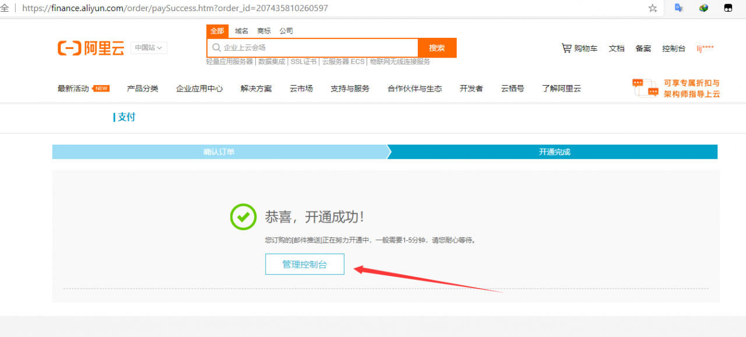The height and width of the screenshot is (337, 746).
Task: Open 购物车 link
Action: tap(586, 48)
